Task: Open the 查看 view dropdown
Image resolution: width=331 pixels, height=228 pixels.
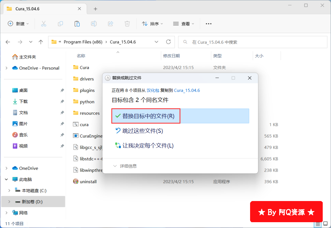Action: click(184, 24)
